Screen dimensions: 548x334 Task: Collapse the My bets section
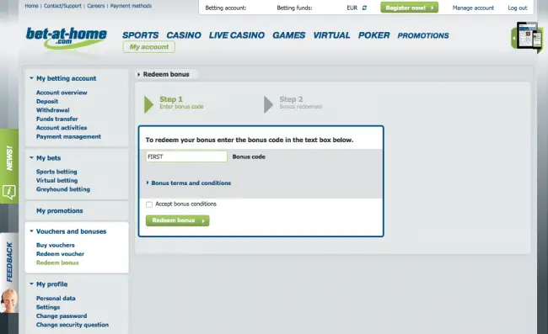[31, 157]
